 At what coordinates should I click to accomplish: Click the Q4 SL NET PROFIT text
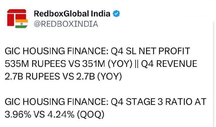click(x=151, y=51)
